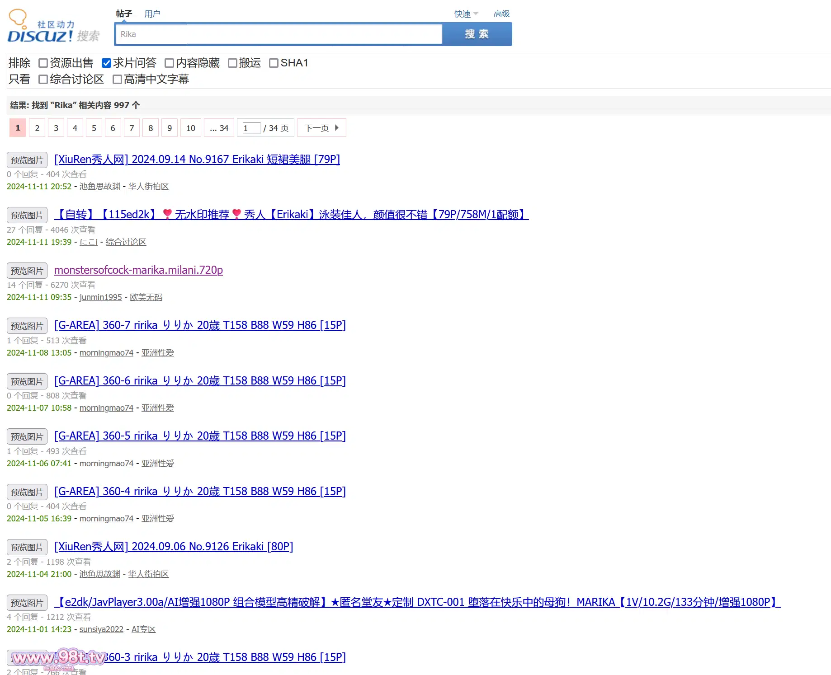Screen dimensions: 831x675
Task: Switch to the 帖子 search tab
Action: 124,14
